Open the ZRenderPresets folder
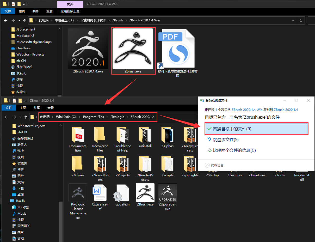The width and height of the screenshot is (315, 242). 145,164
